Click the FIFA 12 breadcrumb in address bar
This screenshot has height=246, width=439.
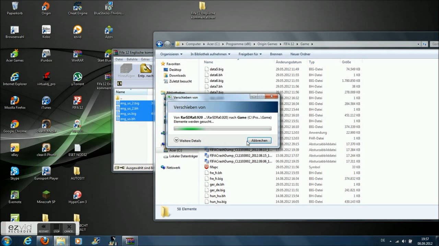[289, 44]
